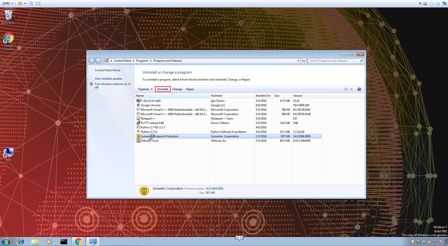Click the refresh button beside address bar
The width and height of the screenshot is (448, 246).
303,60
